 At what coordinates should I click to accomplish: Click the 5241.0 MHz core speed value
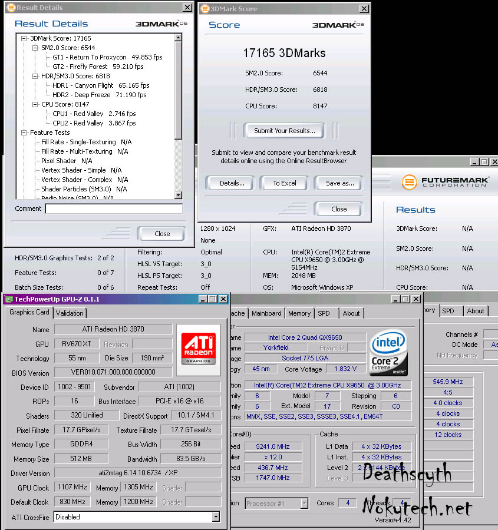(x=273, y=446)
